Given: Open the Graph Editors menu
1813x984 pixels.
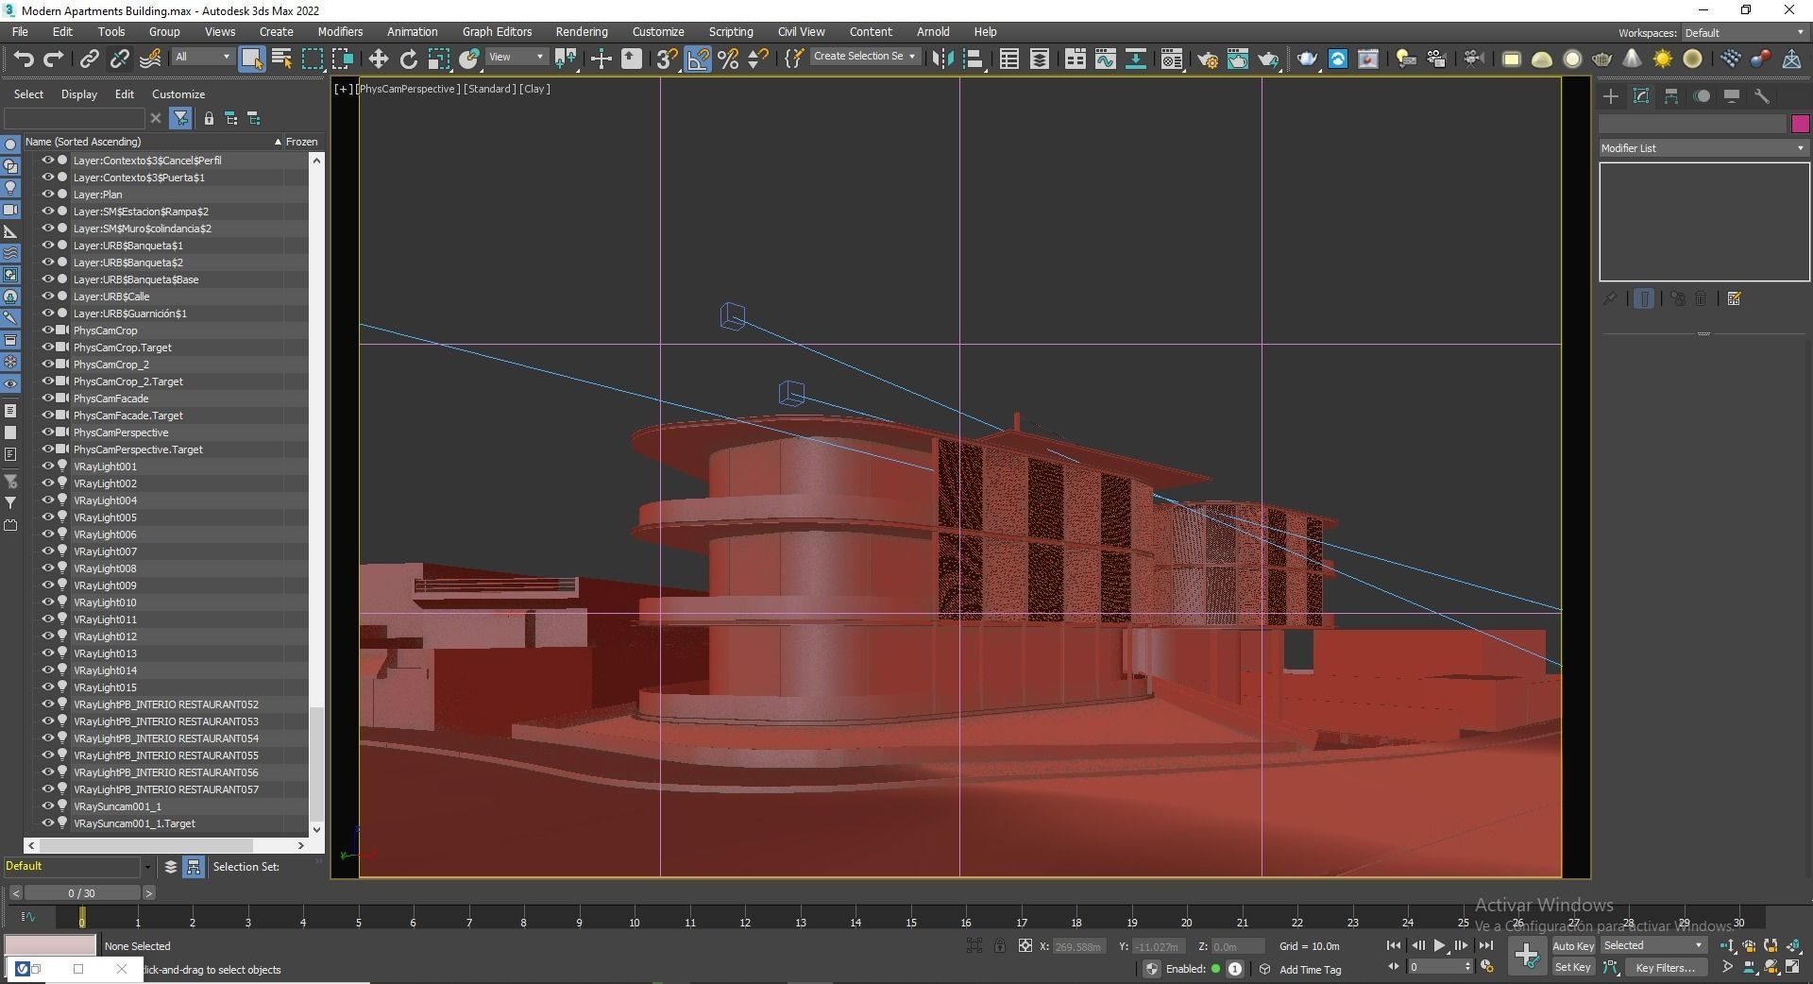Looking at the screenshot, I should 497,32.
